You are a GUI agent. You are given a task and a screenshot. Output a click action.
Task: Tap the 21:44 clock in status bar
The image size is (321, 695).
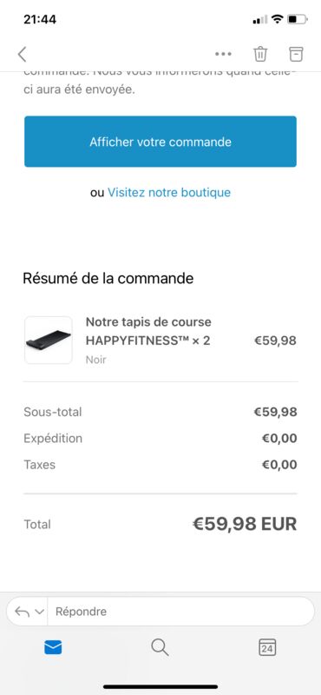(x=40, y=19)
